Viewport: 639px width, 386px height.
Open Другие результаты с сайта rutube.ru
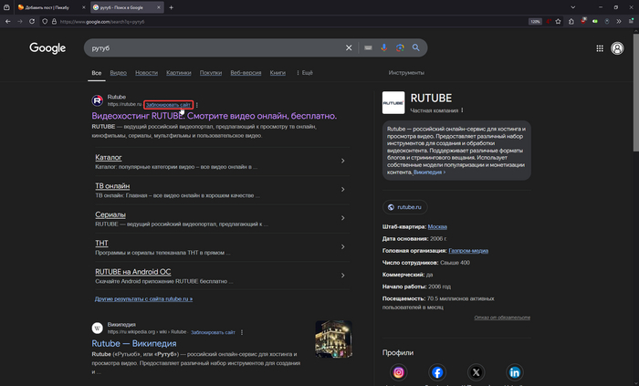click(x=144, y=299)
